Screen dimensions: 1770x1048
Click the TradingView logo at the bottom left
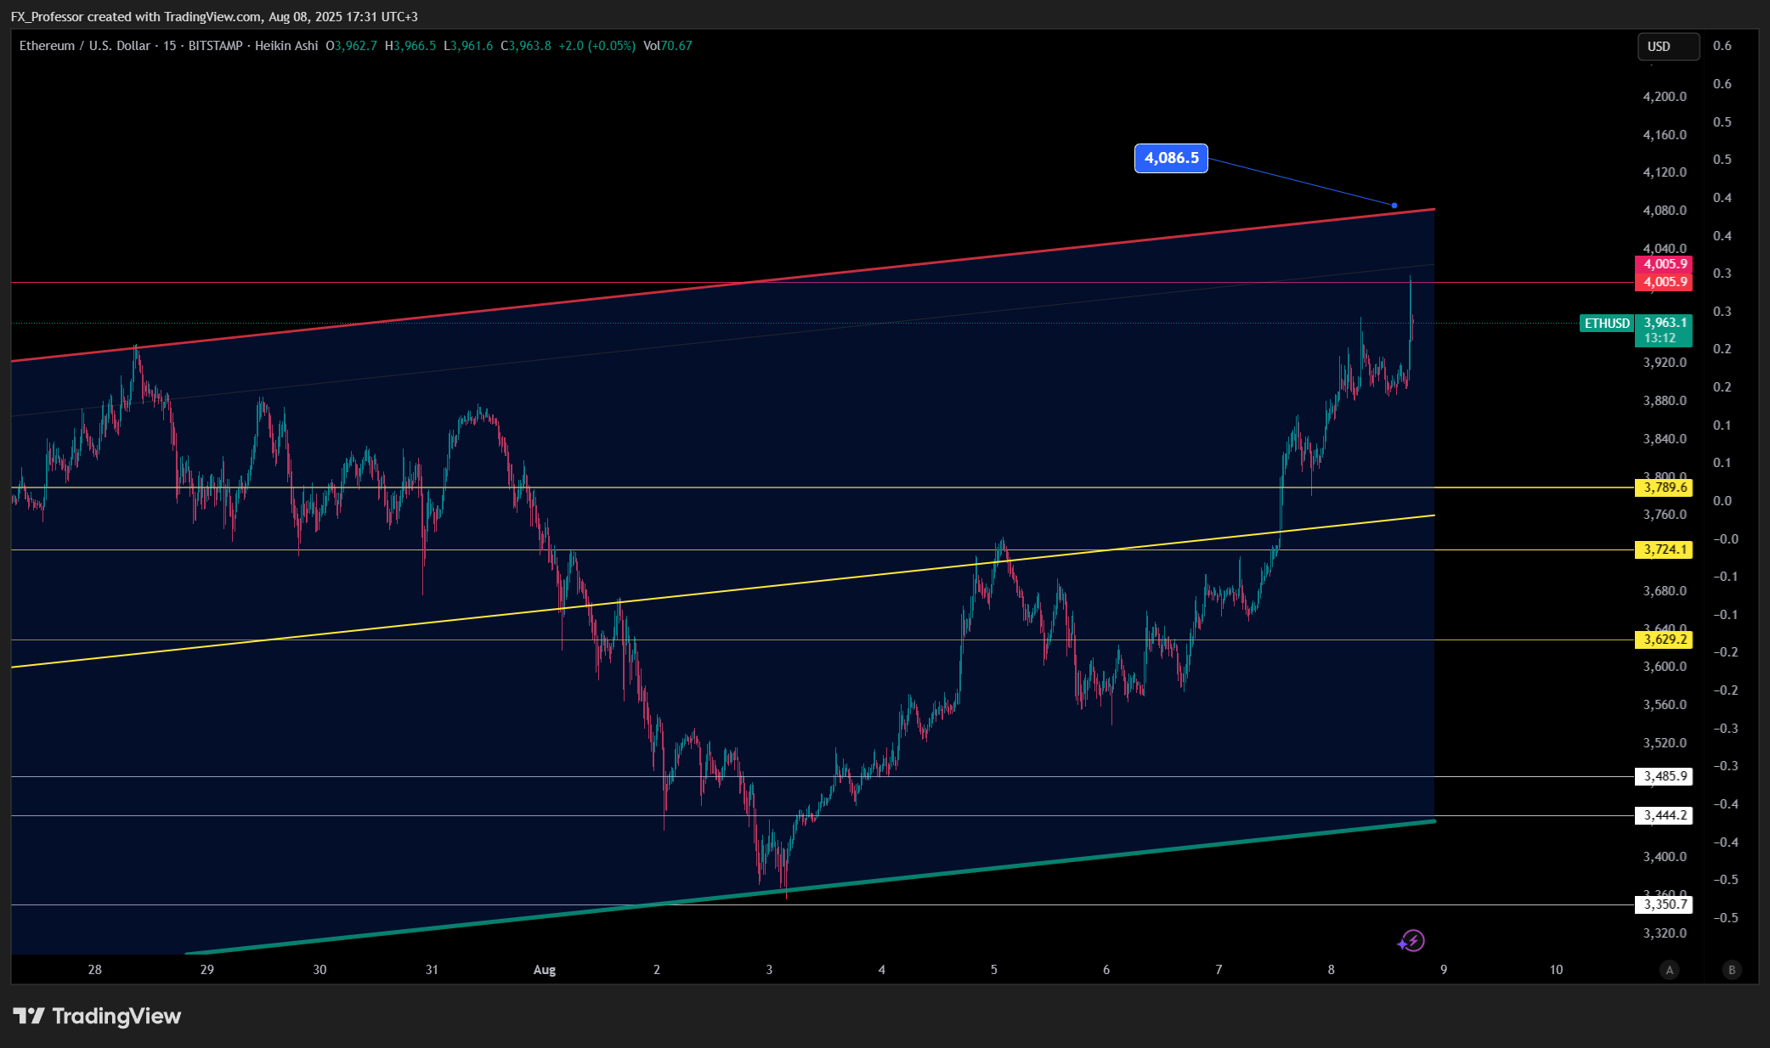[x=97, y=1016]
